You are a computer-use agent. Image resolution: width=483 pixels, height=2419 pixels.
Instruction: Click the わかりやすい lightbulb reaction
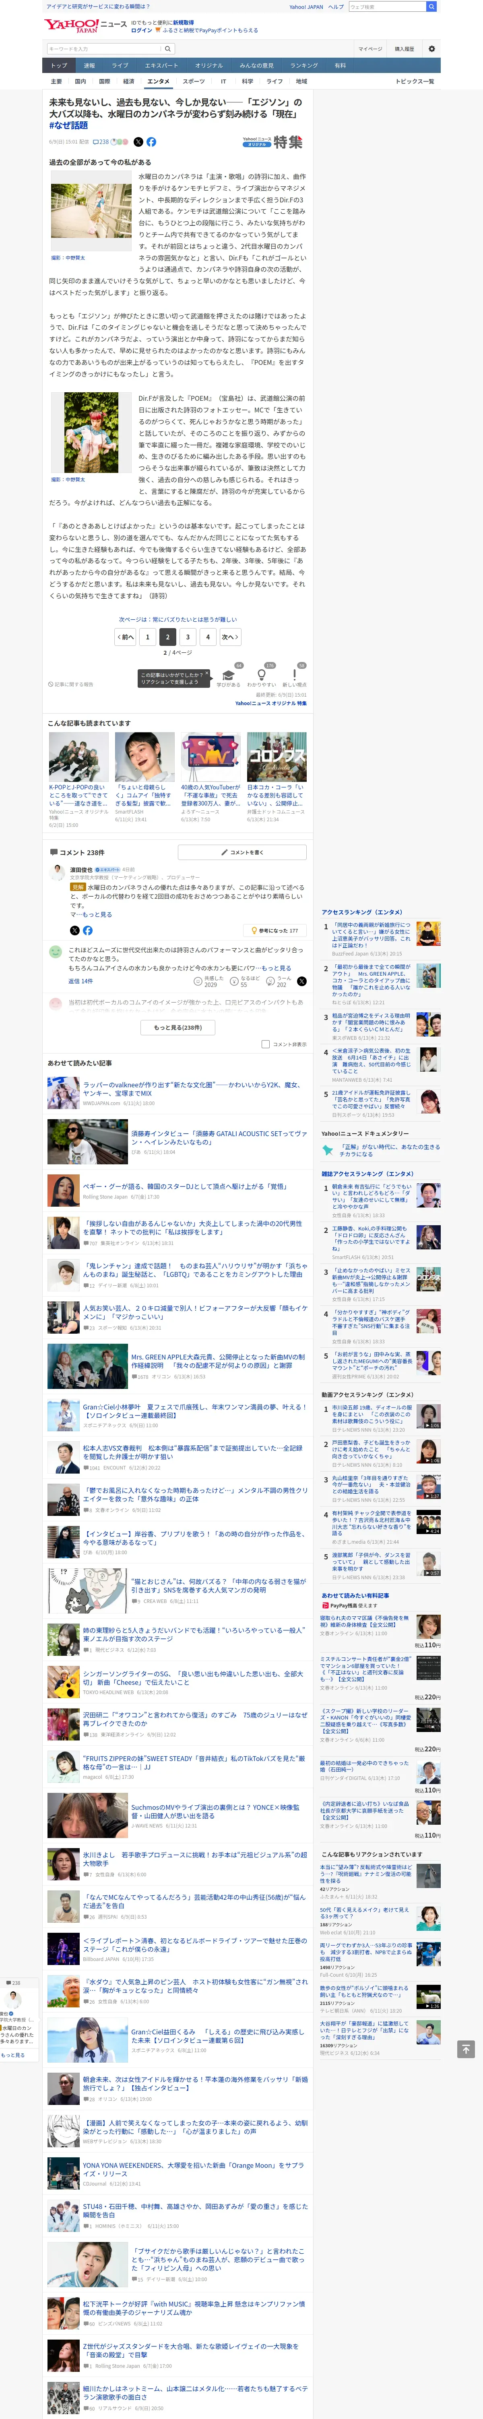click(262, 676)
